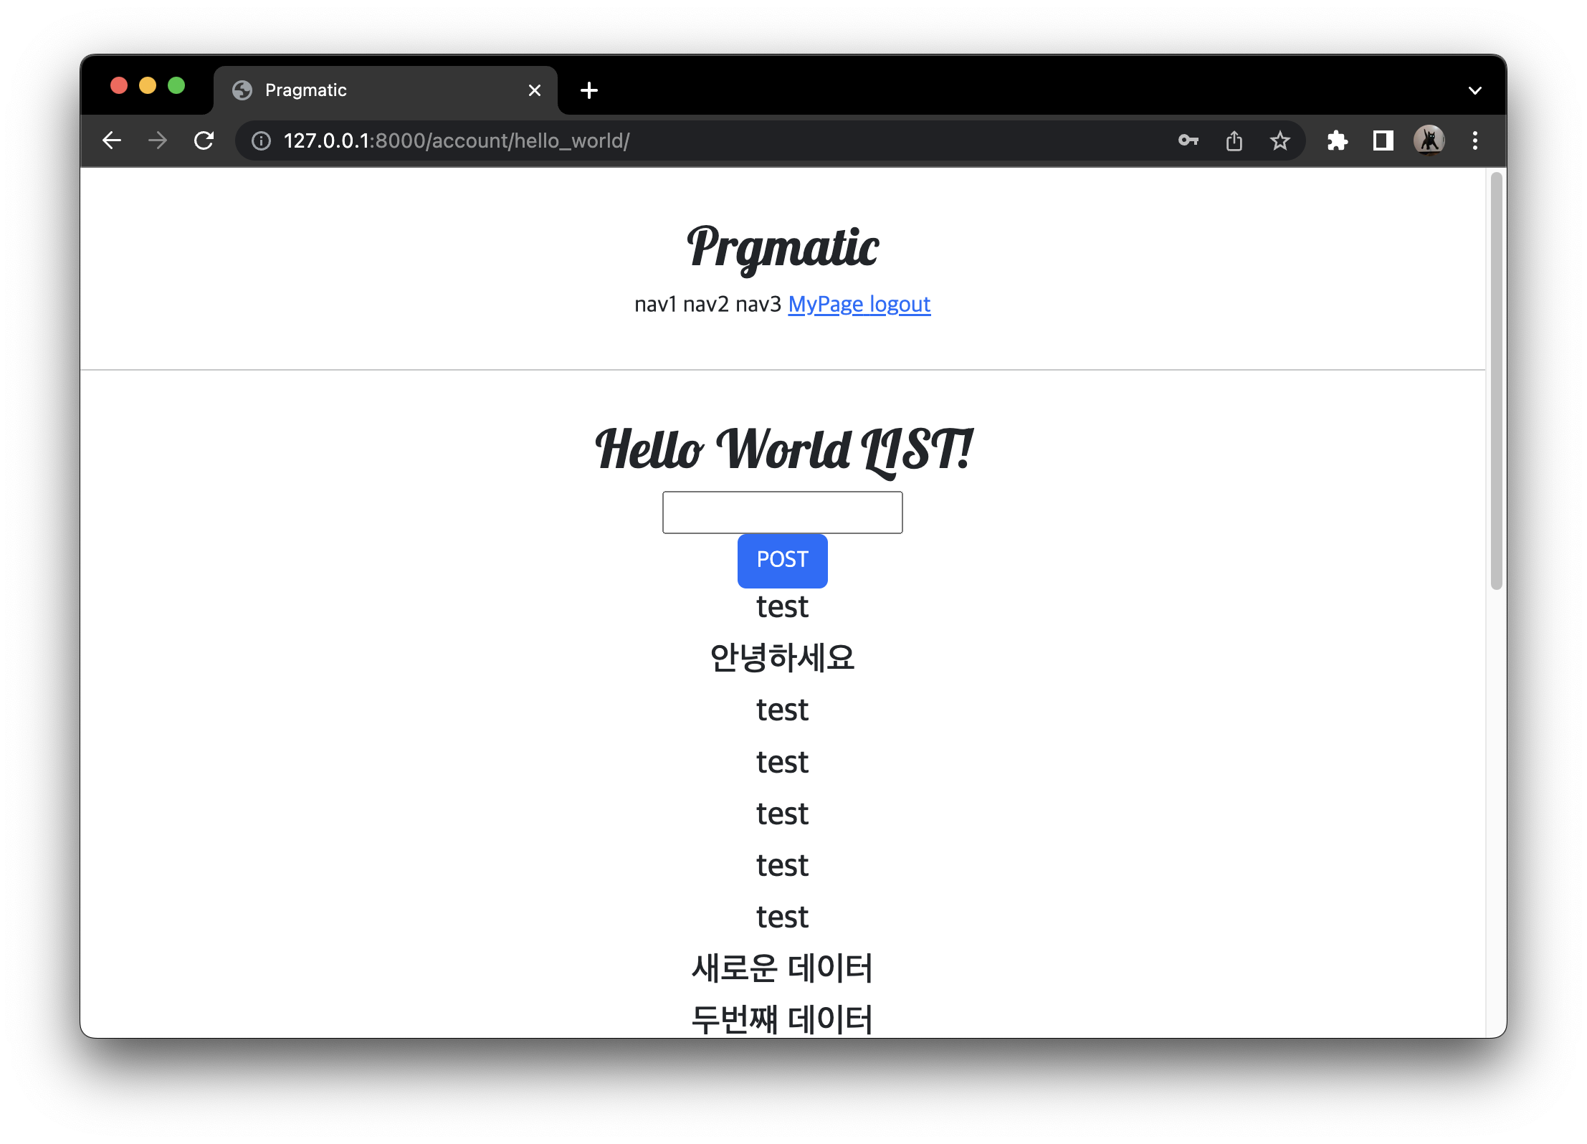Viewport: 1587px width, 1144px height.
Task: Reload the current page
Action: click(x=204, y=140)
